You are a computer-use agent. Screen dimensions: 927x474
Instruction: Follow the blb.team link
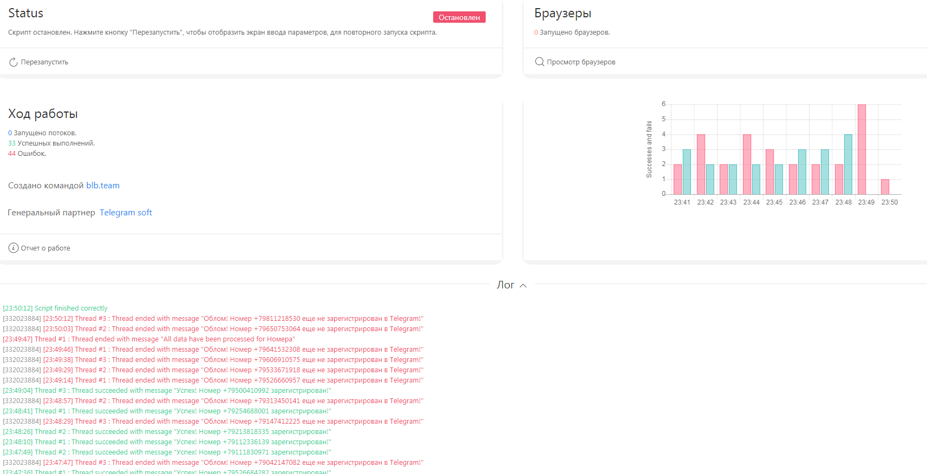click(x=103, y=186)
